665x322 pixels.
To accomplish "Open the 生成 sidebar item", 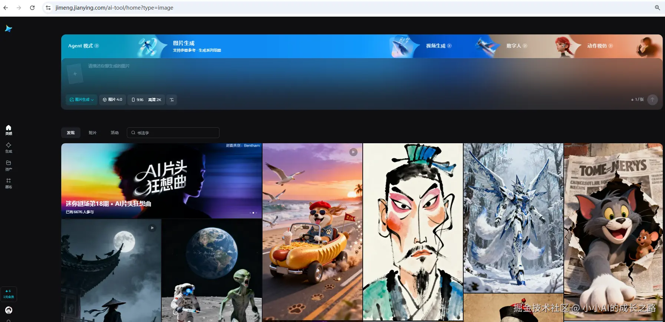I will [x=9, y=148].
